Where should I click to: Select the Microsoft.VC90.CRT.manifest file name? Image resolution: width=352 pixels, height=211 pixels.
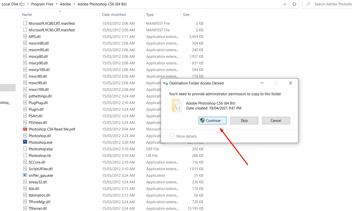(52, 30)
